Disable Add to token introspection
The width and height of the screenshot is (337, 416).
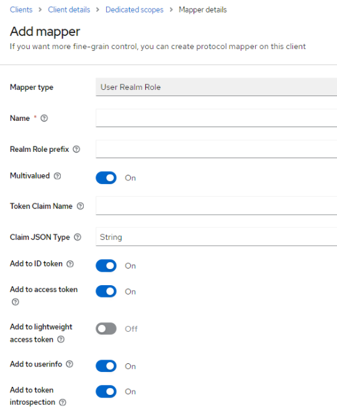tap(106, 392)
